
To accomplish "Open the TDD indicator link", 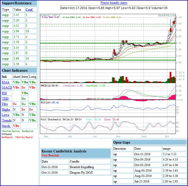I will point(5,99).
